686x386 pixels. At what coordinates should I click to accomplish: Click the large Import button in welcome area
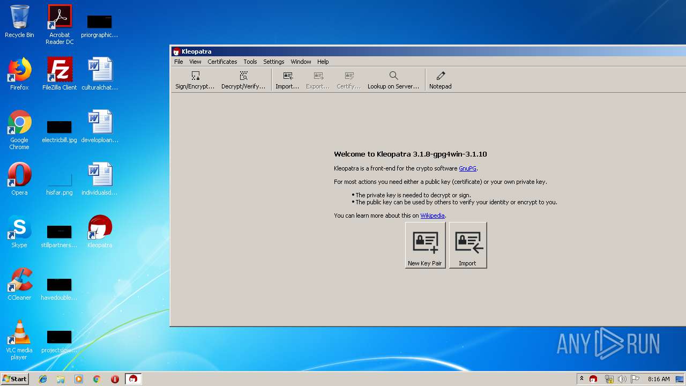pos(468,245)
